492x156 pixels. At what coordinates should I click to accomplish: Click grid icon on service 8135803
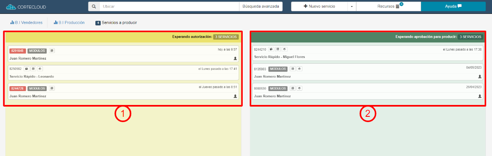[293, 69]
